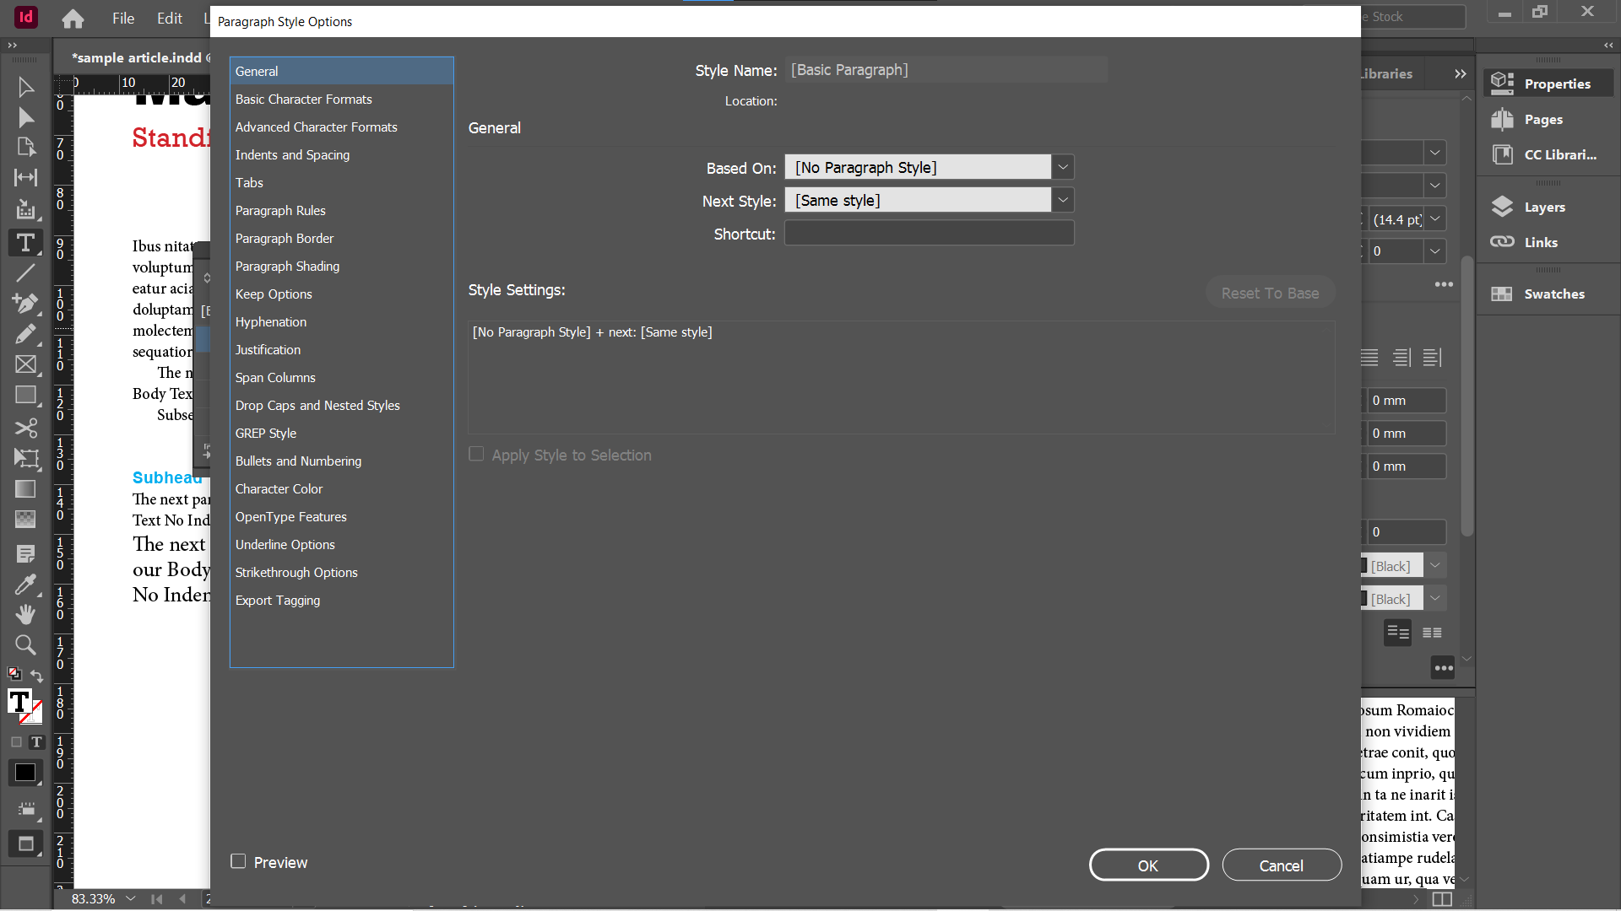
Task: Open the File menu
Action: tap(123, 18)
